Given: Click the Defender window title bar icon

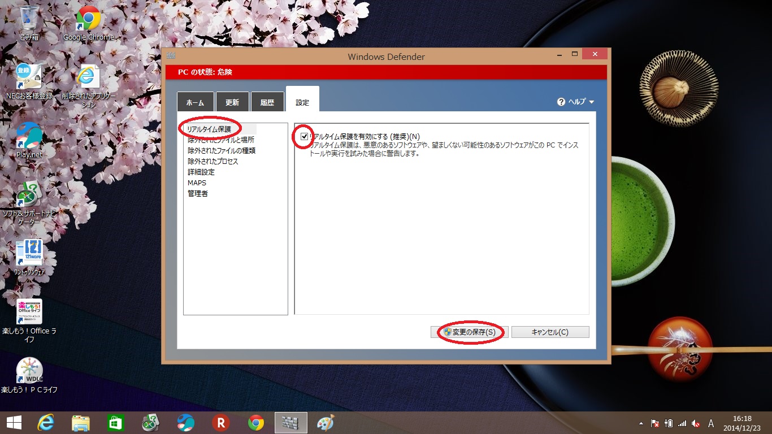Looking at the screenshot, I should point(171,56).
